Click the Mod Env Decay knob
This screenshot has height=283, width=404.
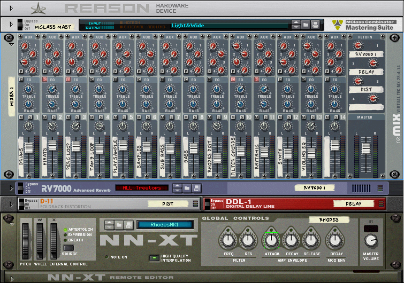click(335, 240)
